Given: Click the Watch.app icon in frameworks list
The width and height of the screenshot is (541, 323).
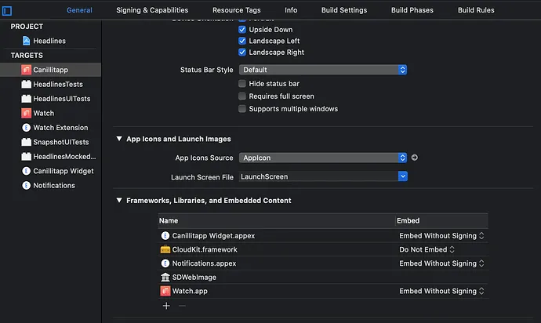Looking at the screenshot, I should pyautogui.click(x=165, y=291).
